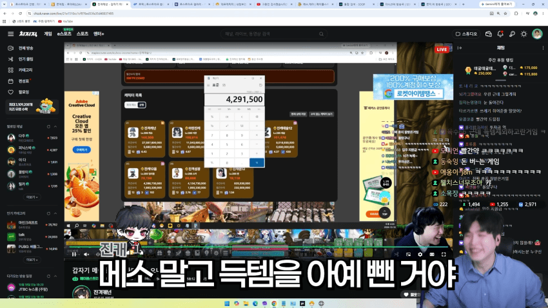
Task: Open a new browser tab
Action: 464,5
